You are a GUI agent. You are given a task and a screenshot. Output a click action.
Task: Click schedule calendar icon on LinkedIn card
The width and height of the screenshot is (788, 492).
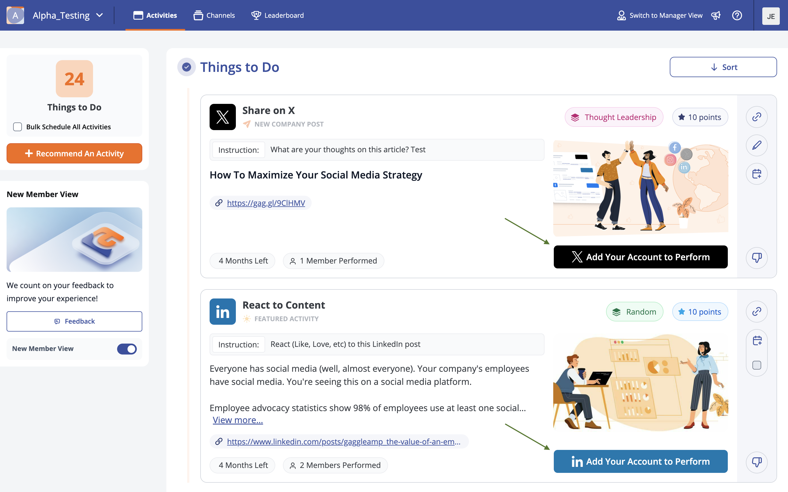click(x=757, y=341)
